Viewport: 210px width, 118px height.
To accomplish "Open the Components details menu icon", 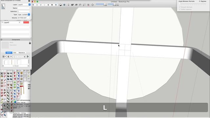I will tap(28, 57).
